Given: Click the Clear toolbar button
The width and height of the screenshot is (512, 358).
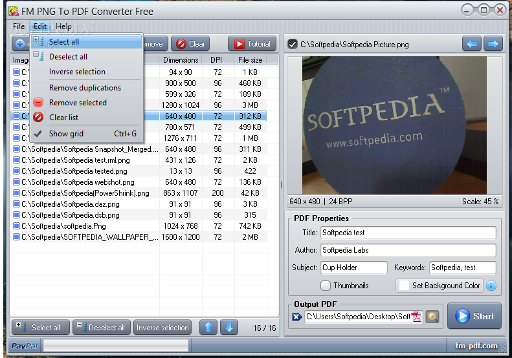Looking at the screenshot, I should click(x=191, y=44).
